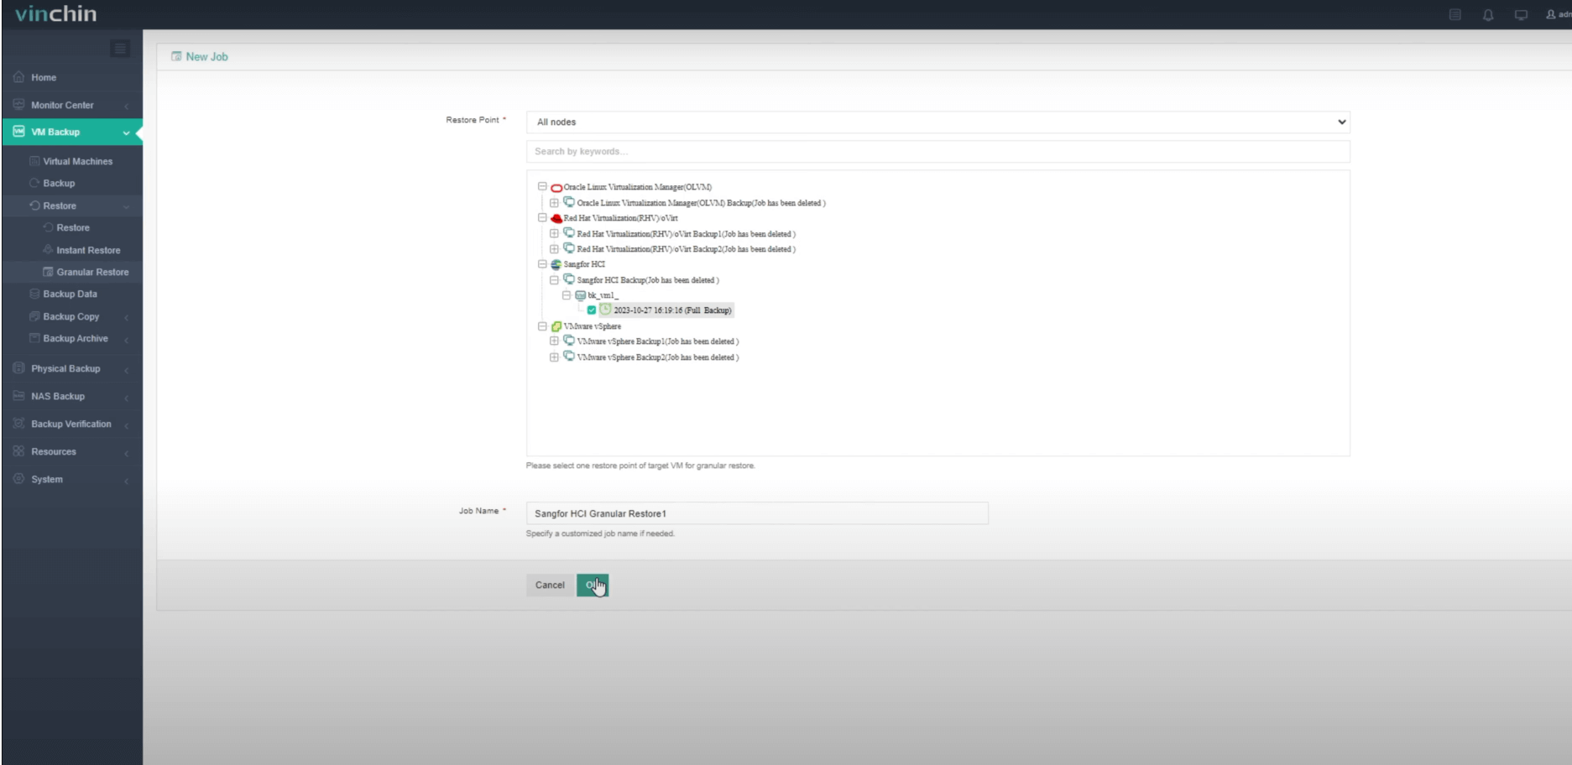Expand Resources menu
1572x765 pixels.
pos(72,451)
